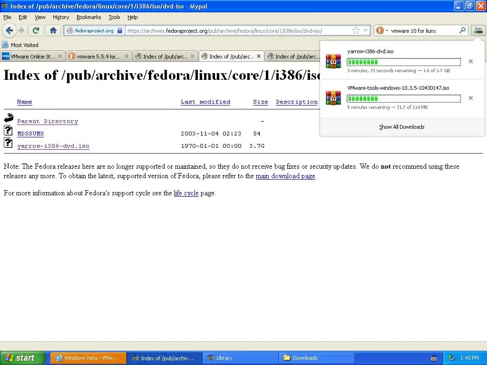Open the Help menu

click(x=133, y=17)
